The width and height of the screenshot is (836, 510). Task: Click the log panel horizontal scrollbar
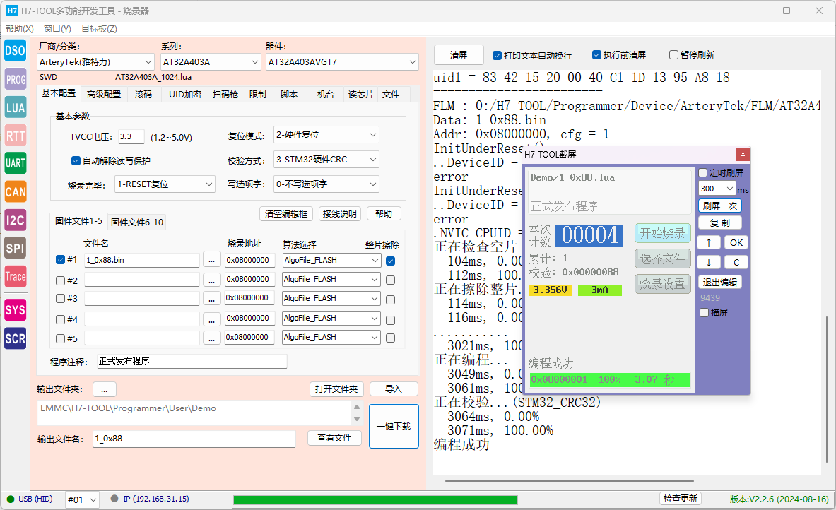[x=570, y=481]
